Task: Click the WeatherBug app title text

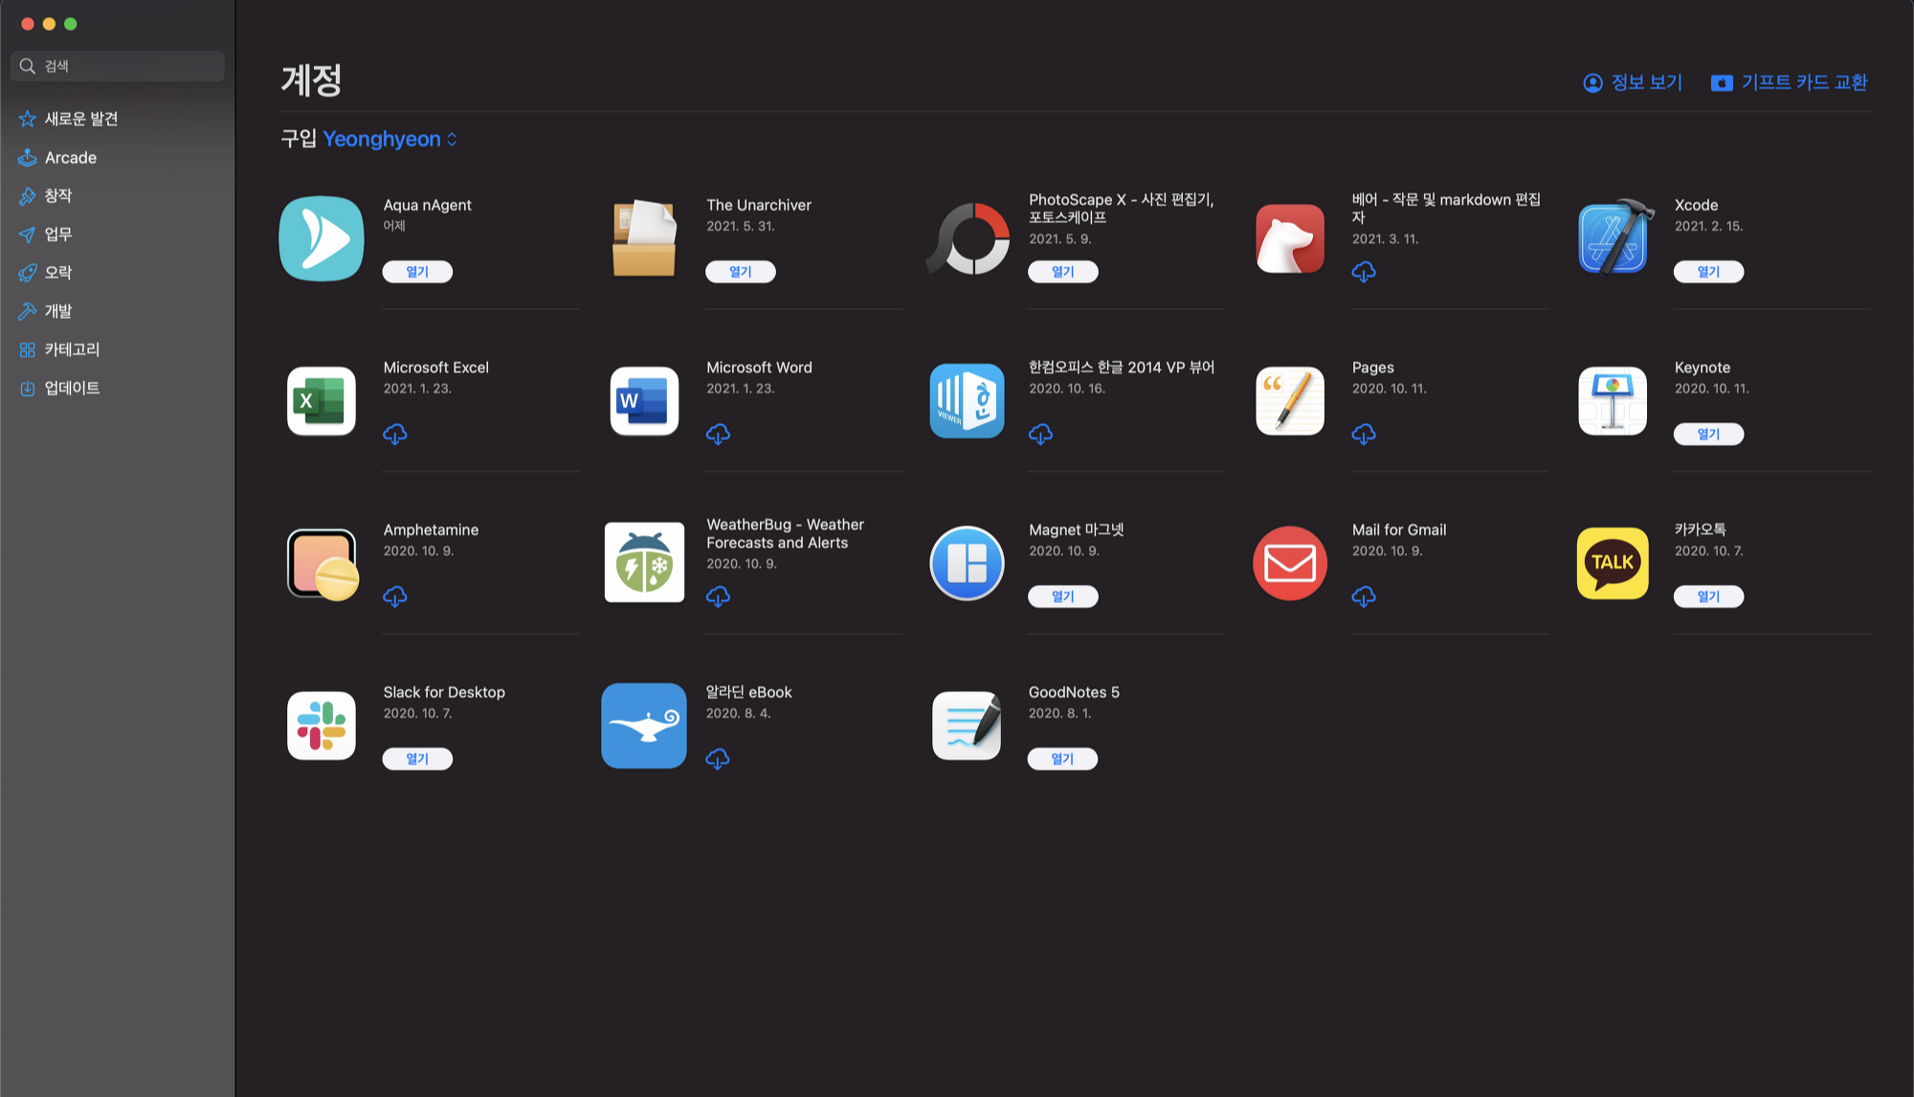Action: point(786,534)
